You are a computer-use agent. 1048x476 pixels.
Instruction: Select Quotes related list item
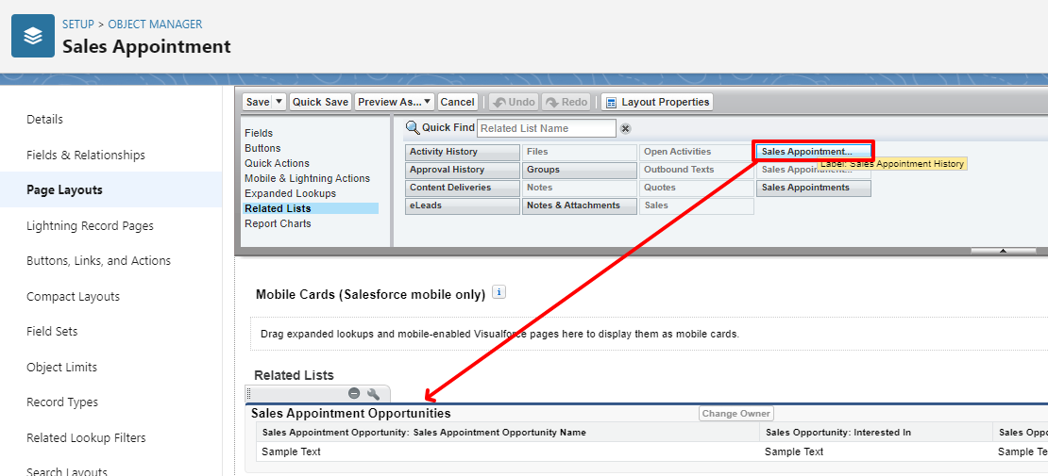(697, 188)
